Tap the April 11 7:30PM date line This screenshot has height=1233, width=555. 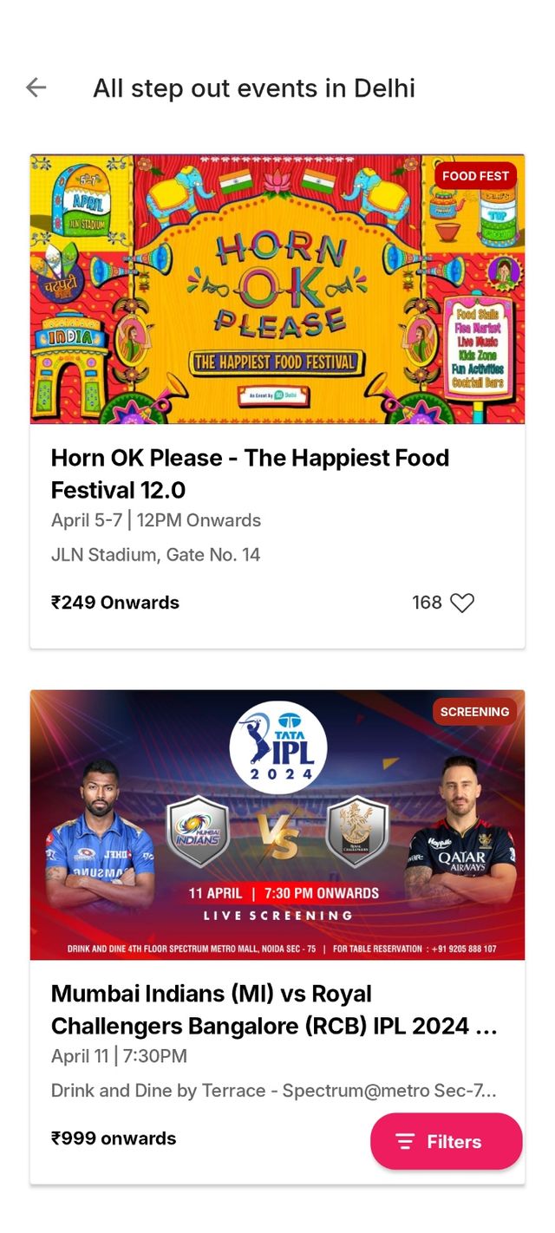[x=119, y=1056]
